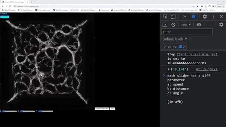Open console settings gear icon
This screenshot has width=226, height=127.
point(221,25)
